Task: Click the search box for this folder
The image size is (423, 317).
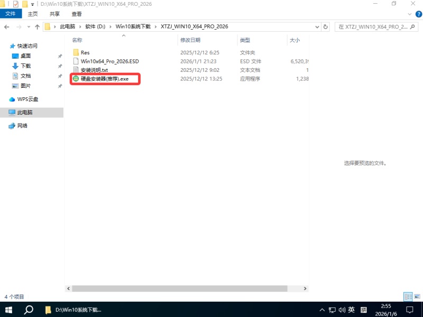Action: point(375,26)
